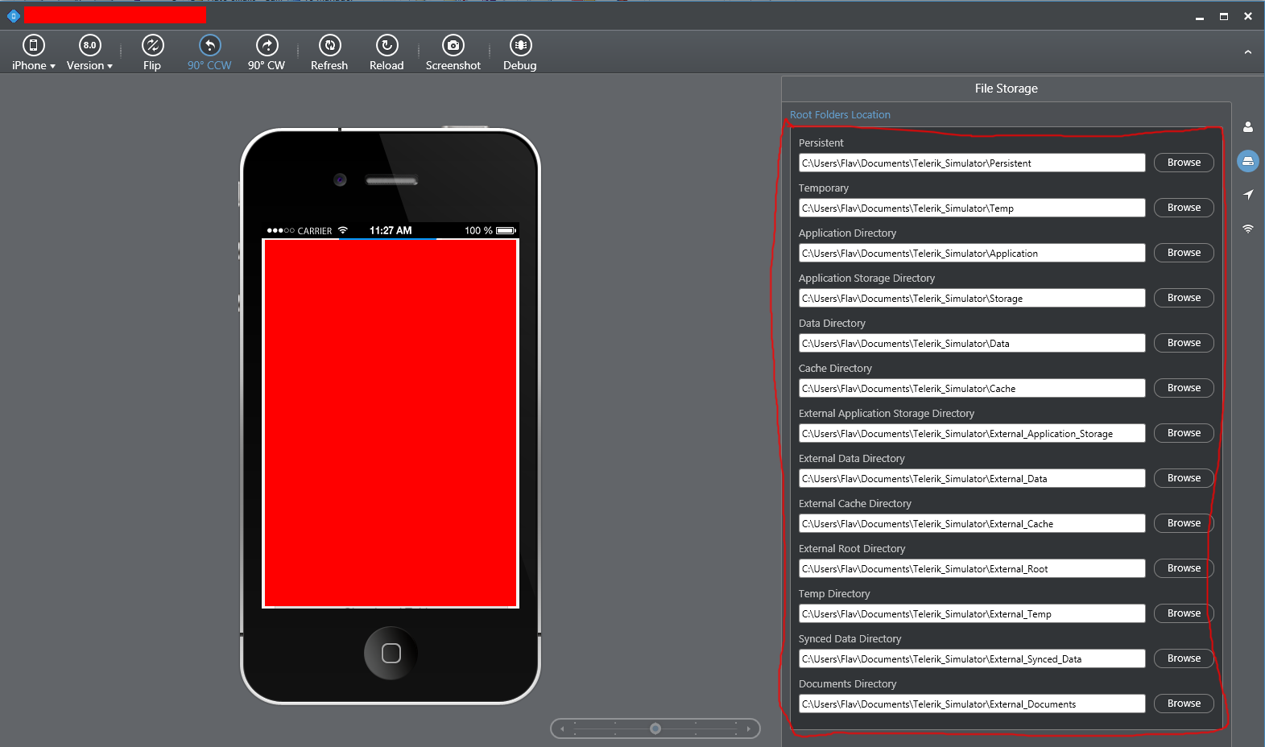The height and width of the screenshot is (747, 1265).
Task: Focus the External Root Directory path field
Action: [x=972, y=568]
